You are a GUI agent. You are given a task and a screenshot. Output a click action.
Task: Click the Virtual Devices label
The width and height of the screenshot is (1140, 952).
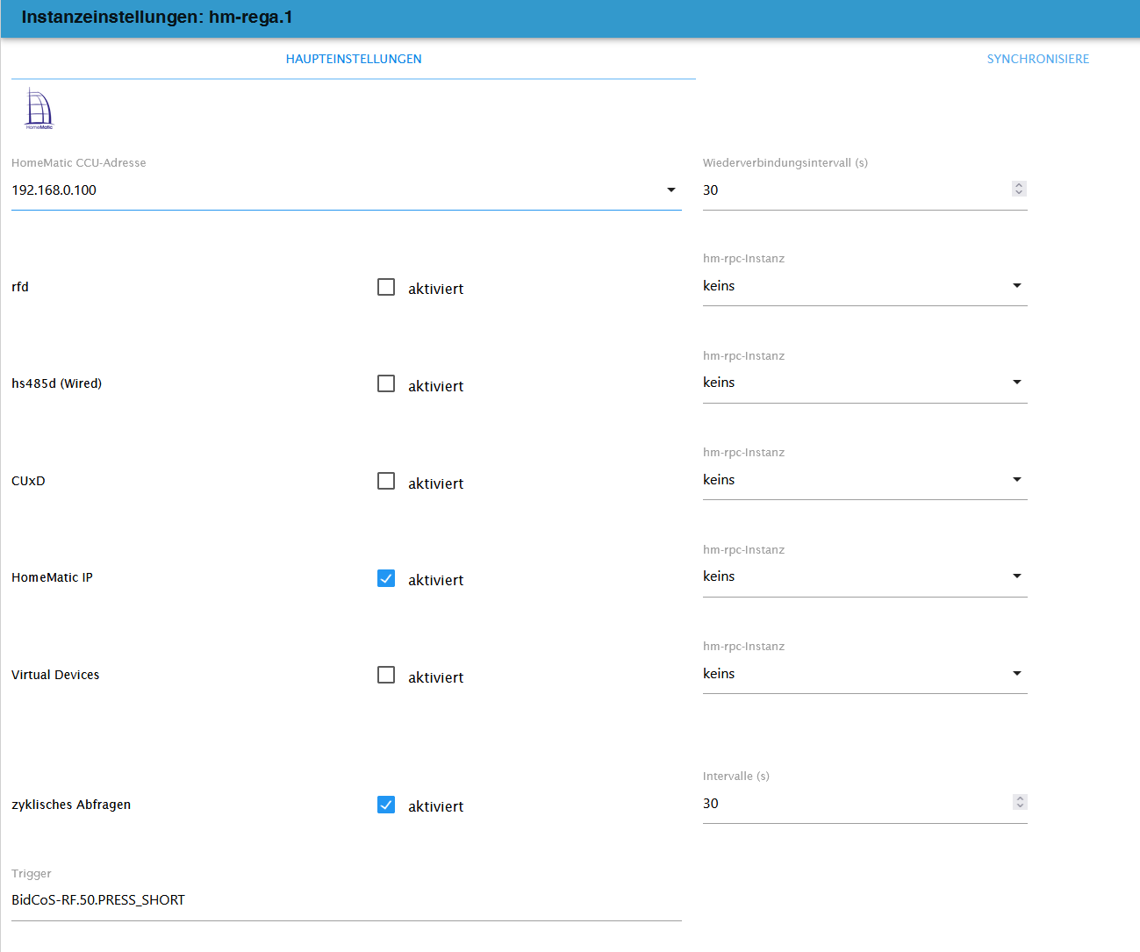click(55, 675)
